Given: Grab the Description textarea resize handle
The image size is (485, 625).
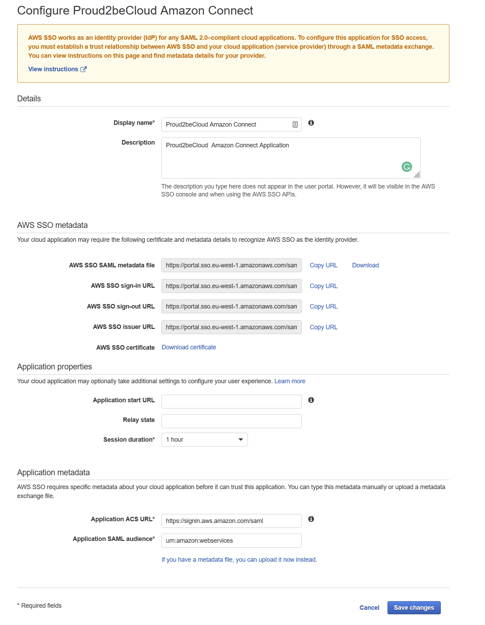Looking at the screenshot, I should [417, 175].
